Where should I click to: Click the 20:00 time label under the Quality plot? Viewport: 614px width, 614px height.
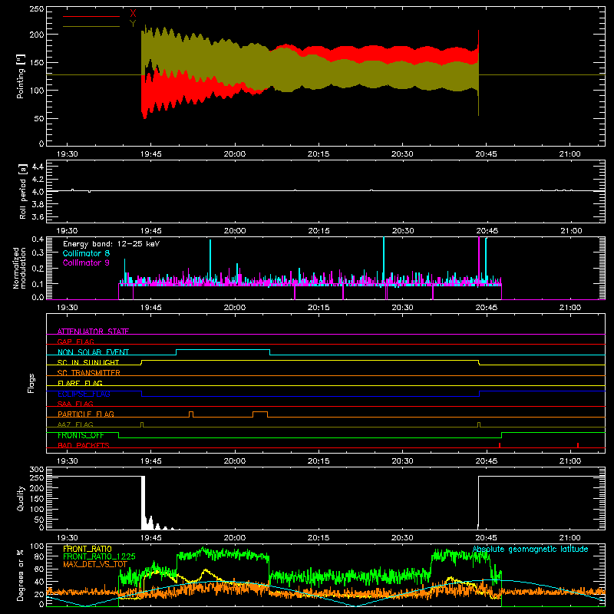point(235,538)
